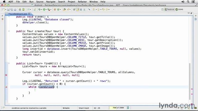This screenshot has height=111, width=198.
Task: Open the Android Virtual Device Manager icon
Action: [24, 10]
